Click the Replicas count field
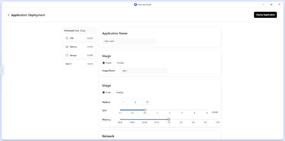This screenshot has height=141, width=285. point(135,102)
